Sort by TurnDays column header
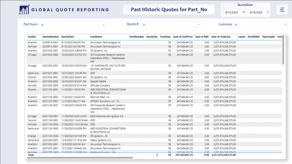This screenshot has height=164, width=292. (x=165, y=36)
